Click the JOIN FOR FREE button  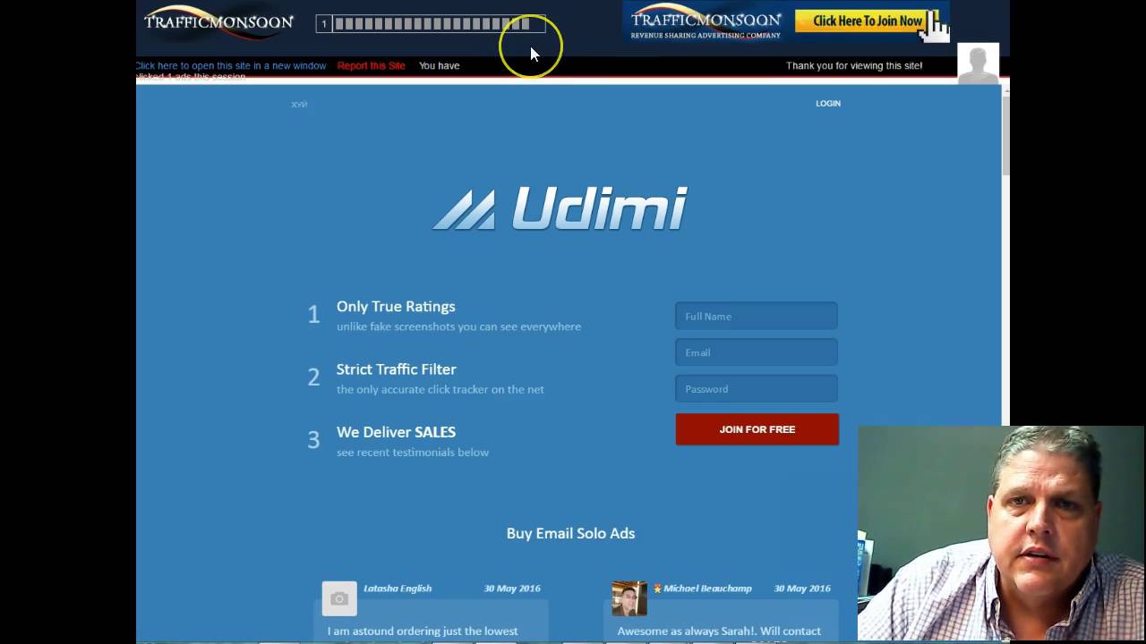[757, 429]
